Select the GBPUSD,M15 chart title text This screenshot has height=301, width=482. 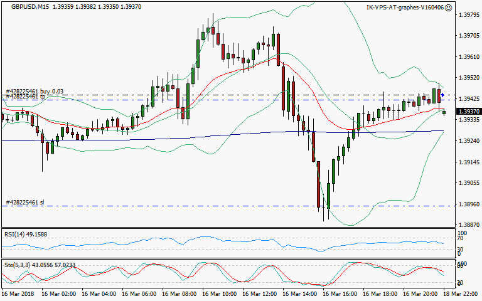click(30, 6)
